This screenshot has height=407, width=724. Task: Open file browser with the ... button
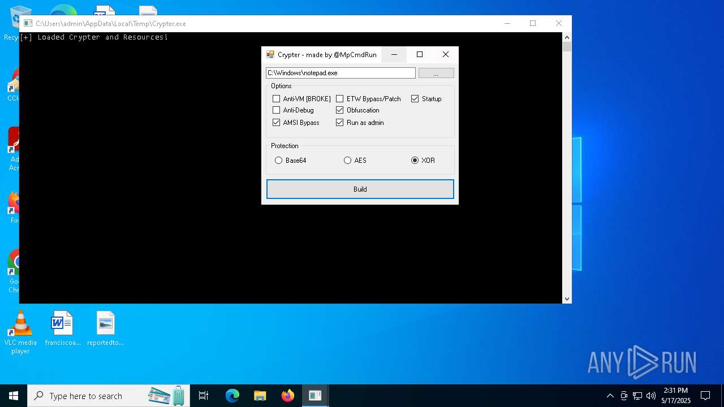[x=436, y=73]
